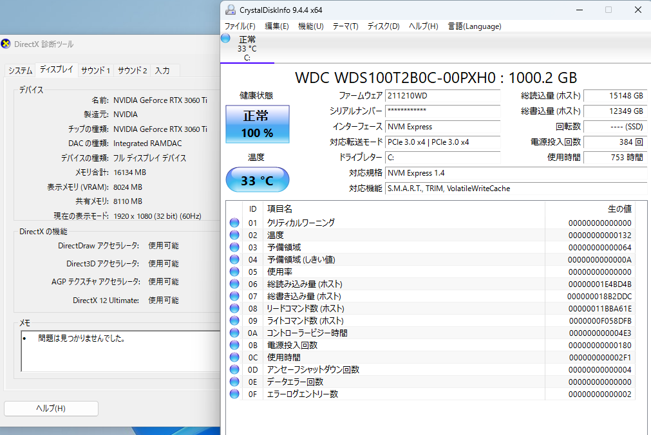Viewport: 651px width, 435px height.
Task: Click the ヘルプ(H) button in DirectX tool
Action: click(x=51, y=409)
